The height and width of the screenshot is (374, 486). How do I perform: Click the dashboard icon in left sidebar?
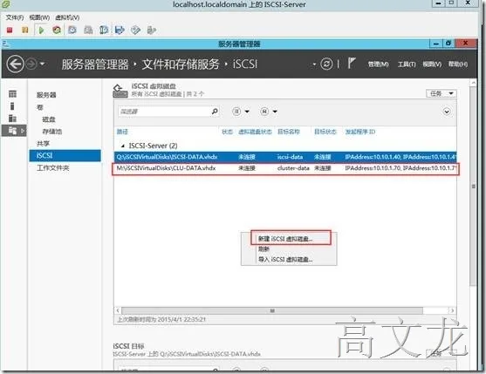point(12,94)
